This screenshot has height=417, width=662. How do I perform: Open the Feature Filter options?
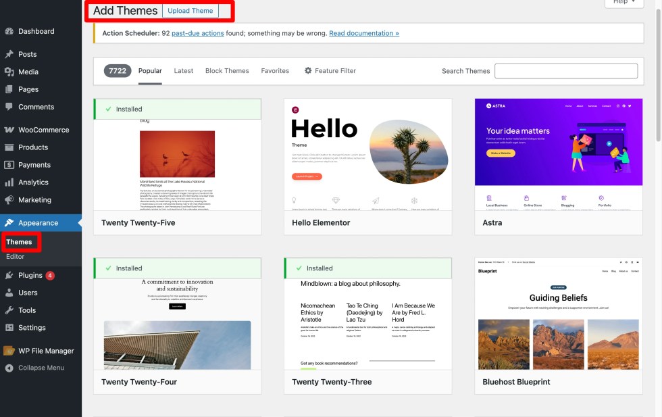click(x=330, y=71)
